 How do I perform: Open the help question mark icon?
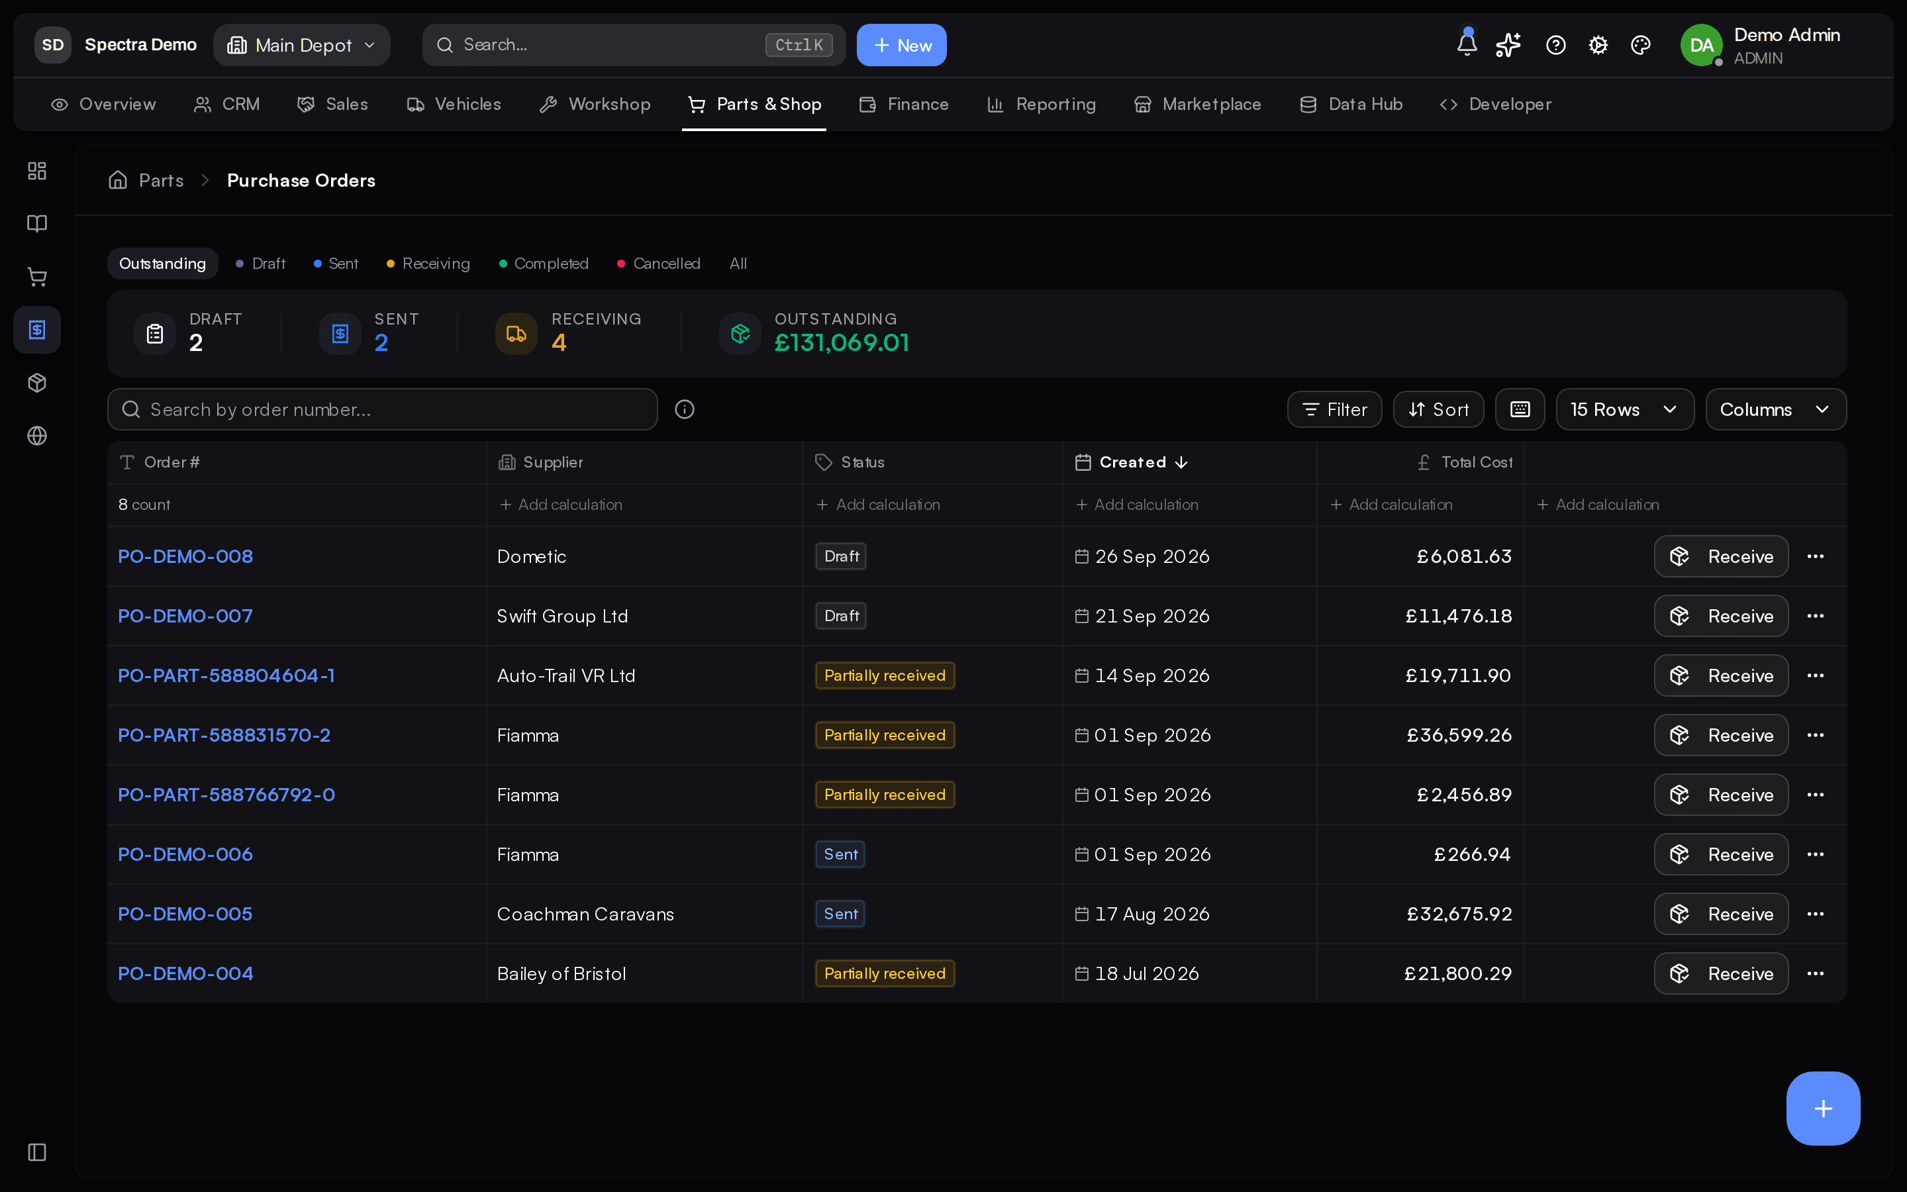tap(1555, 45)
